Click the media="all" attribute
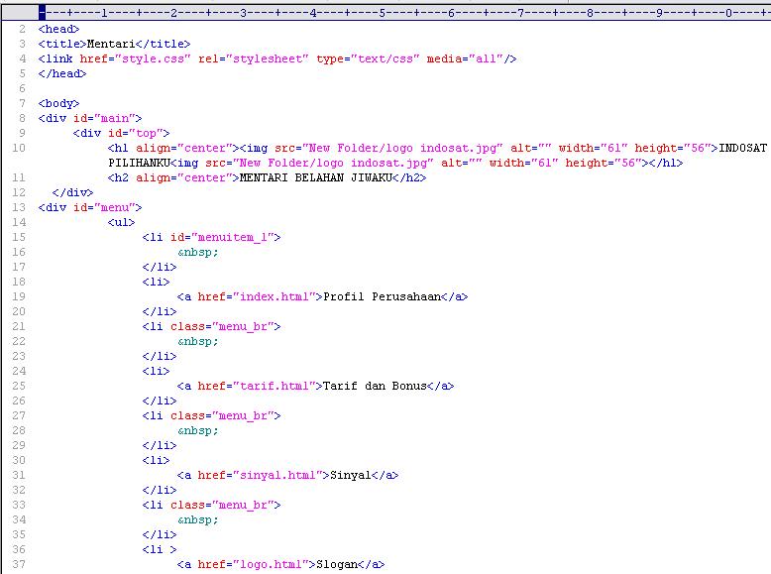Image resolution: width=771 pixels, height=574 pixels. point(465,58)
